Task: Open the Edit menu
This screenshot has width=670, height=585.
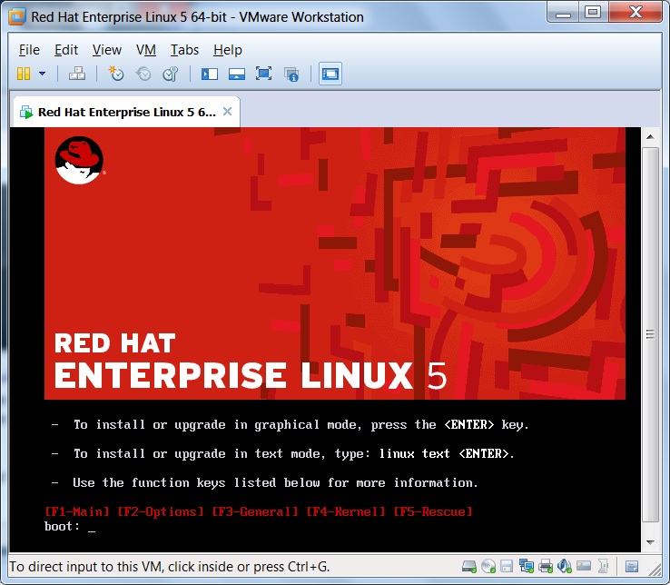Action: 66,50
